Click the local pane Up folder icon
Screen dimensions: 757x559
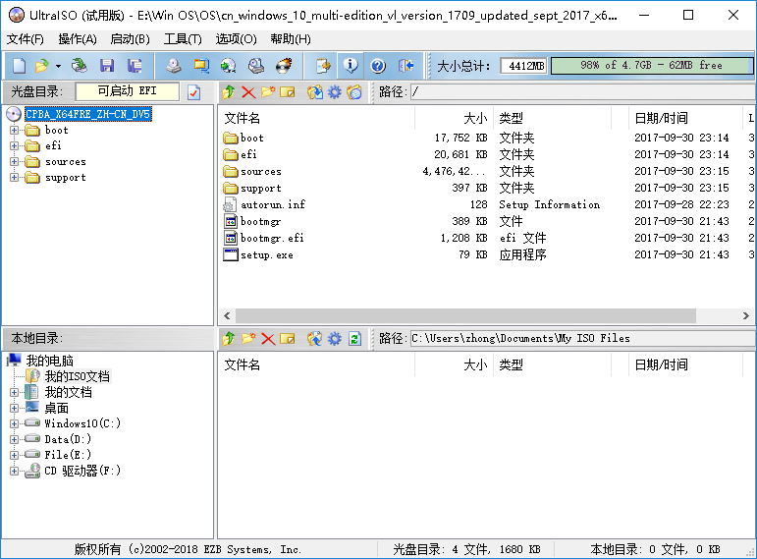point(229,339)
